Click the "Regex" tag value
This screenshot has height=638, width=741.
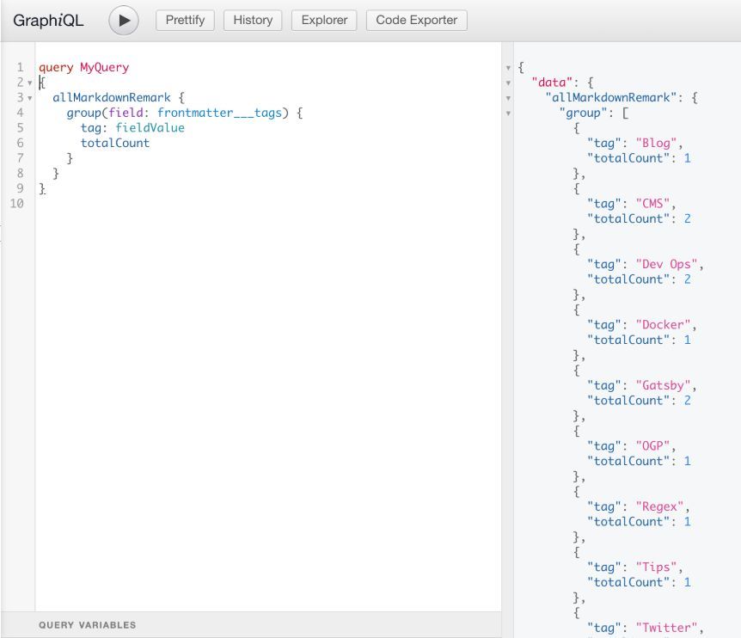(x=659, y=506)
